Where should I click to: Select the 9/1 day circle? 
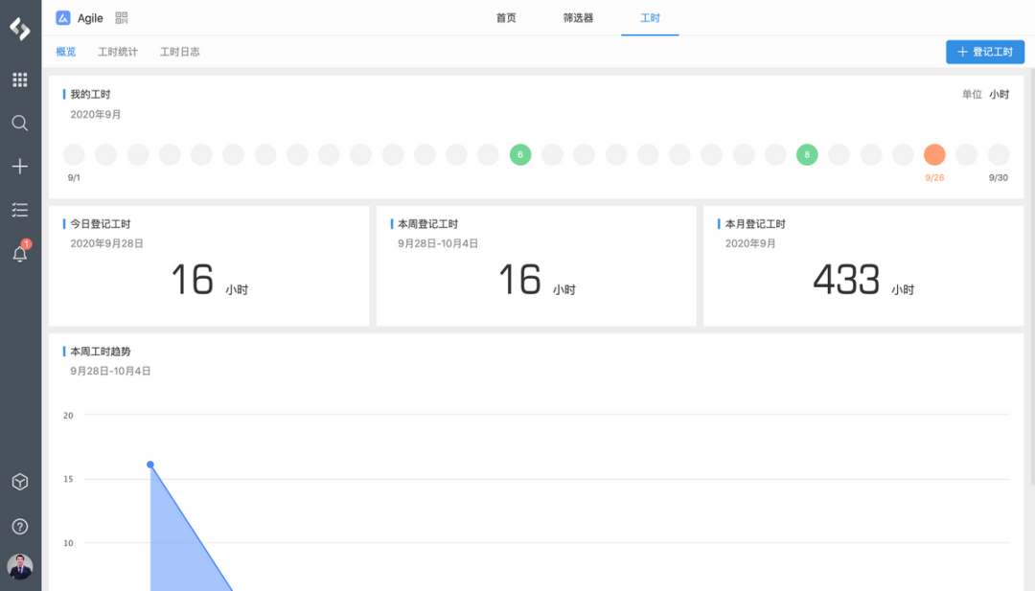[x=74, y=155]
